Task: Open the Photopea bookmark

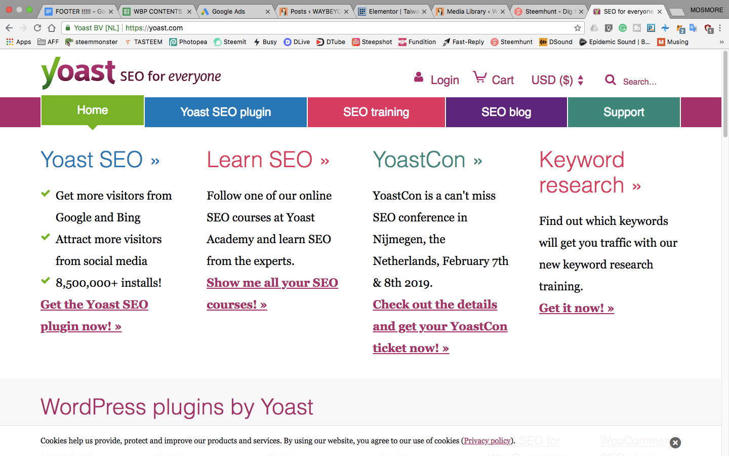Action: (x=188, y=42)
